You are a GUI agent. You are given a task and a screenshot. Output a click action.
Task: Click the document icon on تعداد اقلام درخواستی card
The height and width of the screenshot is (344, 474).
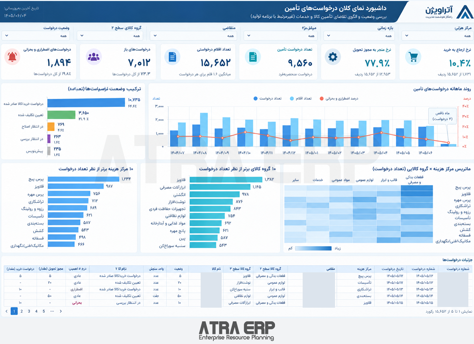tap(172, 57)
